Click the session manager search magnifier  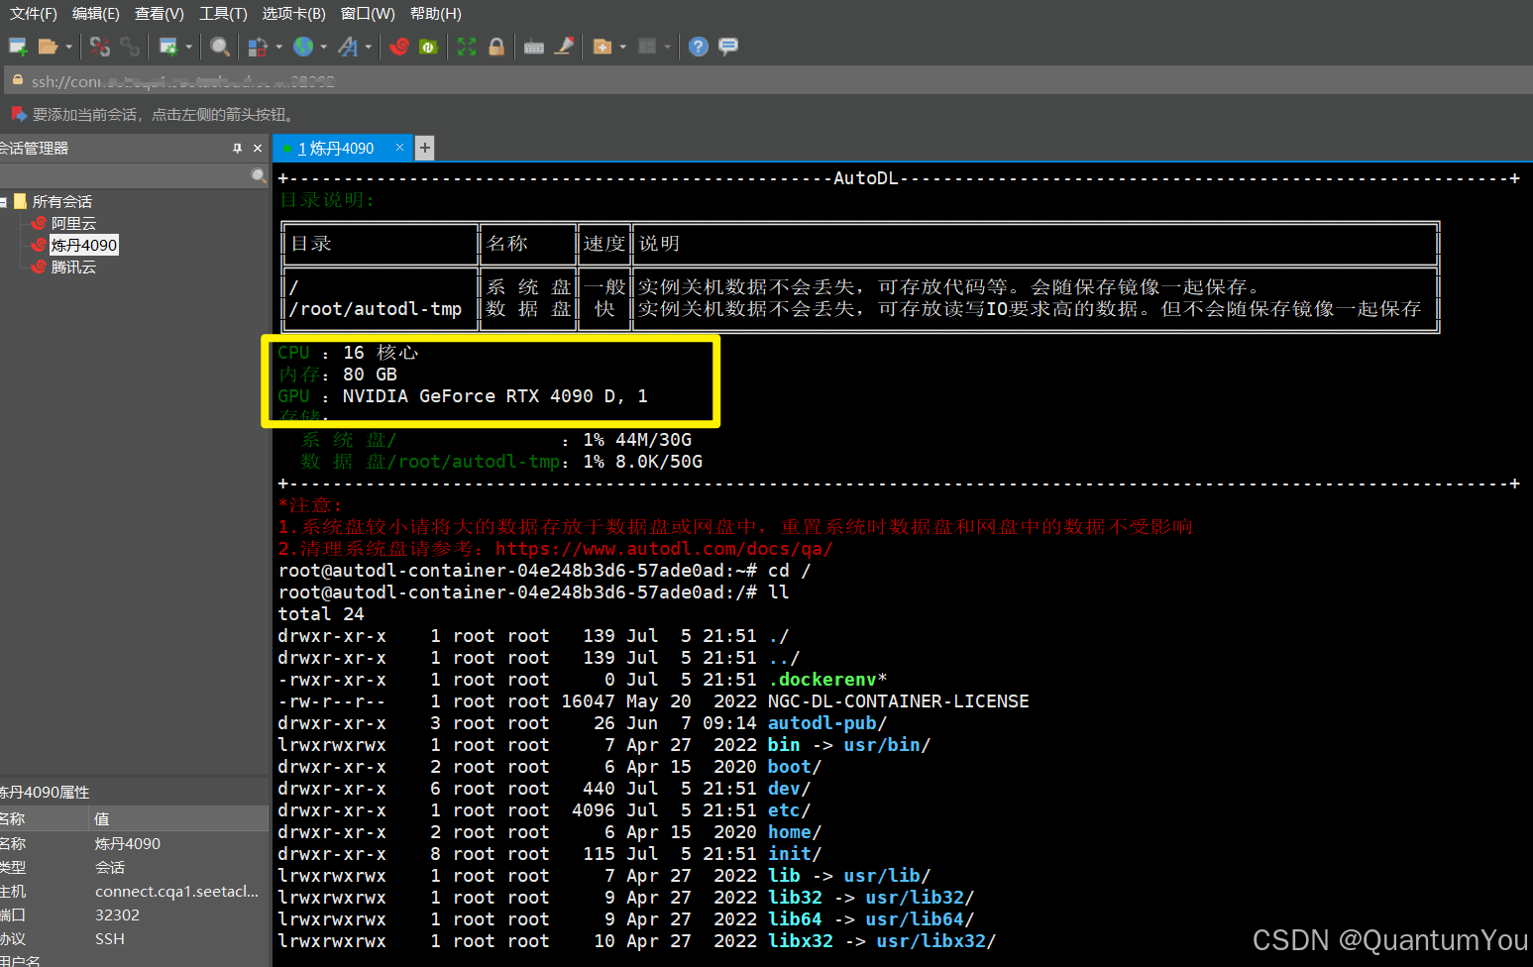tap(259, 175)
